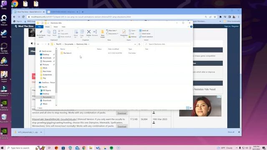This screenshot has height=150, width=267.
Task: Open a new Chrome tab
Action: [x=83, y=12]
